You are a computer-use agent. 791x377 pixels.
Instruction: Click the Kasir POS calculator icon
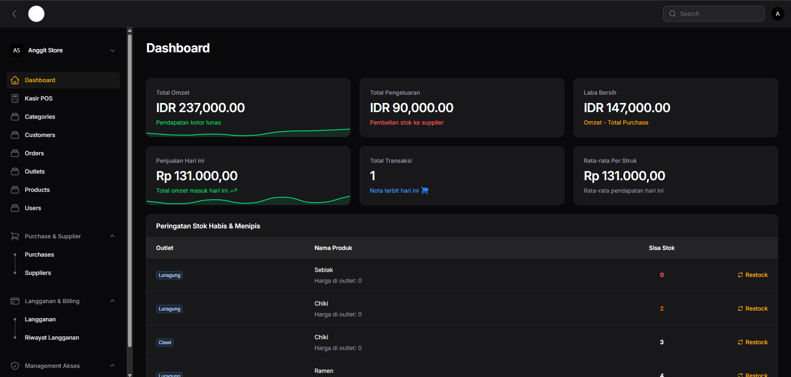coord(15,98)
